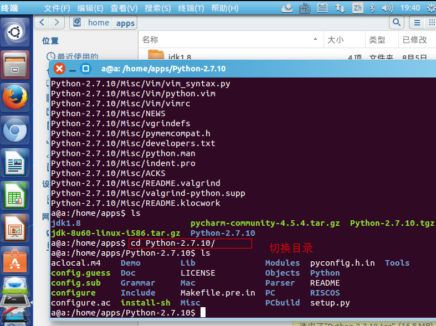Open the system gear menu
Viewport: 436px width, 326px height.
click(431, 8)
